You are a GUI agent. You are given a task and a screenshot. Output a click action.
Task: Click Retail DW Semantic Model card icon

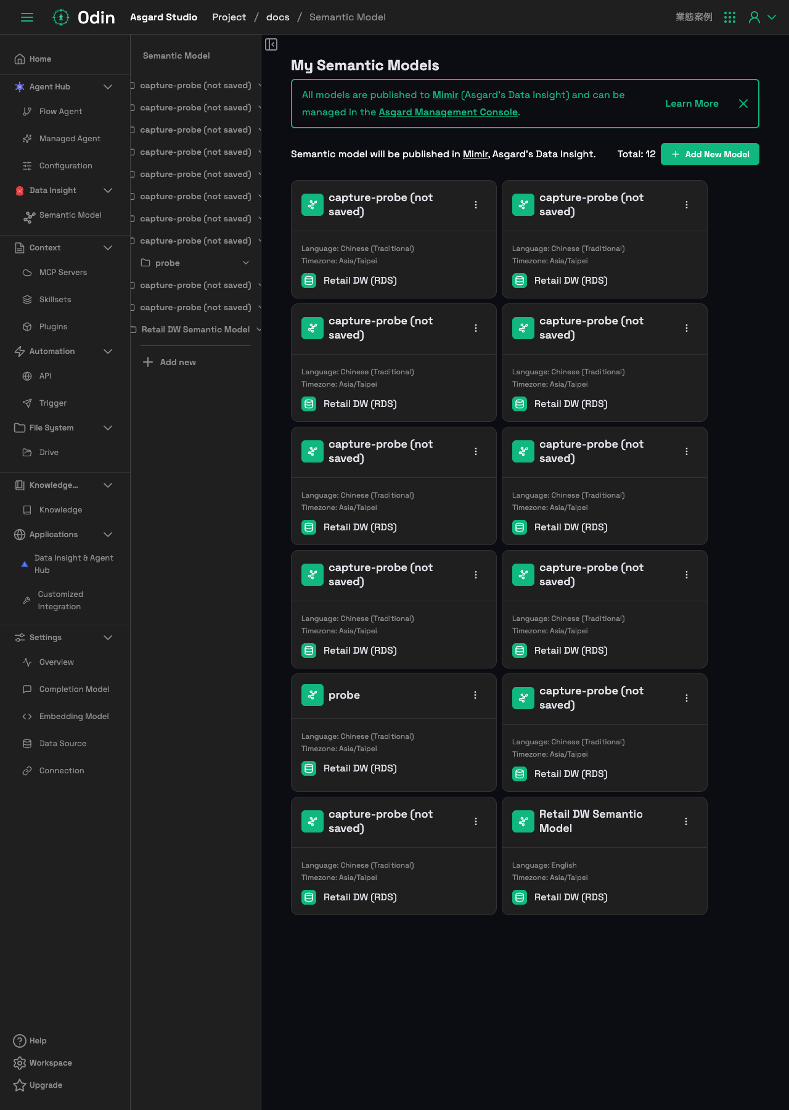tap(523, 821)
